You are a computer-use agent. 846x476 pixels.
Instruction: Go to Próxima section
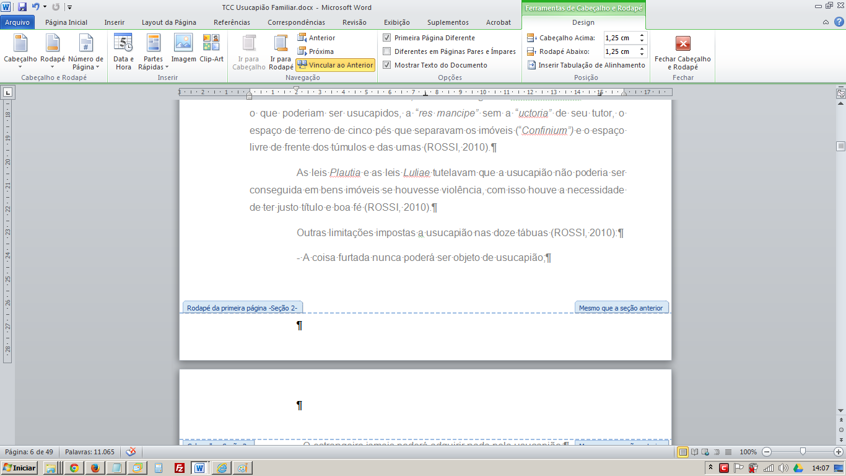click(x=316, y=51)
